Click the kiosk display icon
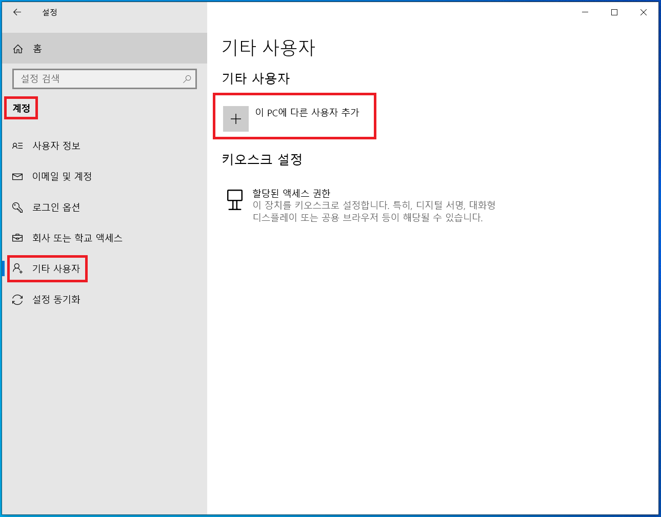The height and width of the screenshot is (517, 661). pos(235,199)
